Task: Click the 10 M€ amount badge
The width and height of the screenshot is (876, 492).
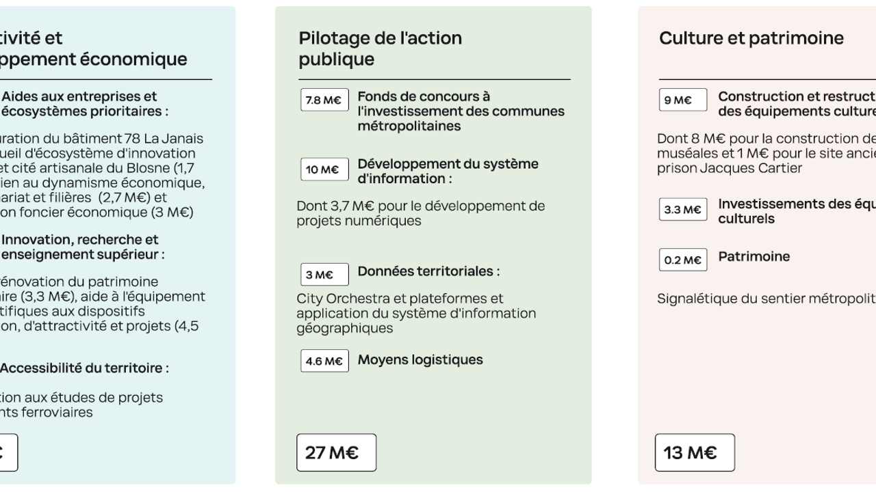Action: tap(324, 169)
